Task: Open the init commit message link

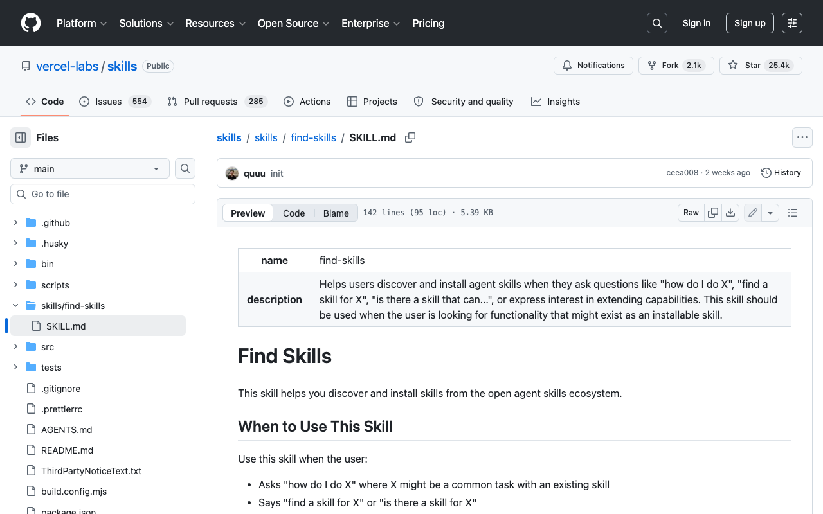Action: pyautogui.click(x=277, y=173)
